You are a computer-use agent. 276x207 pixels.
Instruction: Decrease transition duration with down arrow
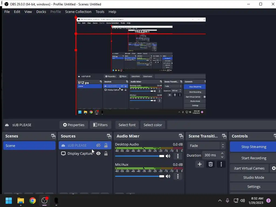[x=222, y=157]
